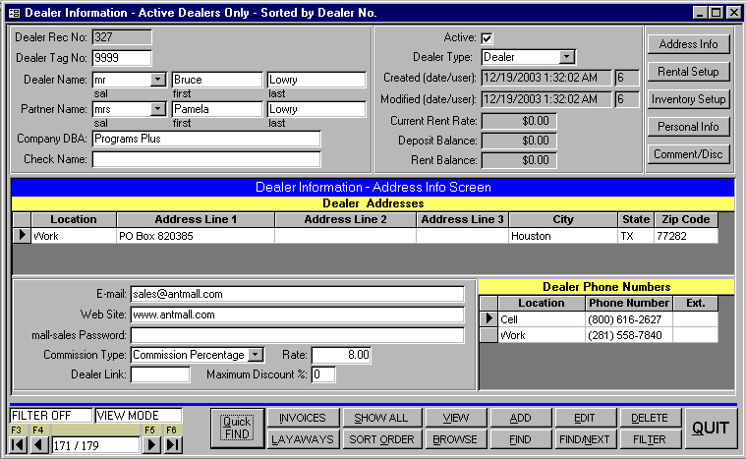Click the Quick FIND button
Image resolution: width=746 pixels, height=459 pixels.
point(236,429)
